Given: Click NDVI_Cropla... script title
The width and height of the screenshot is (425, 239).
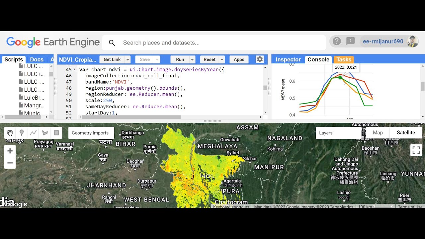Looking at the screenshot, I should coord(77,60).
